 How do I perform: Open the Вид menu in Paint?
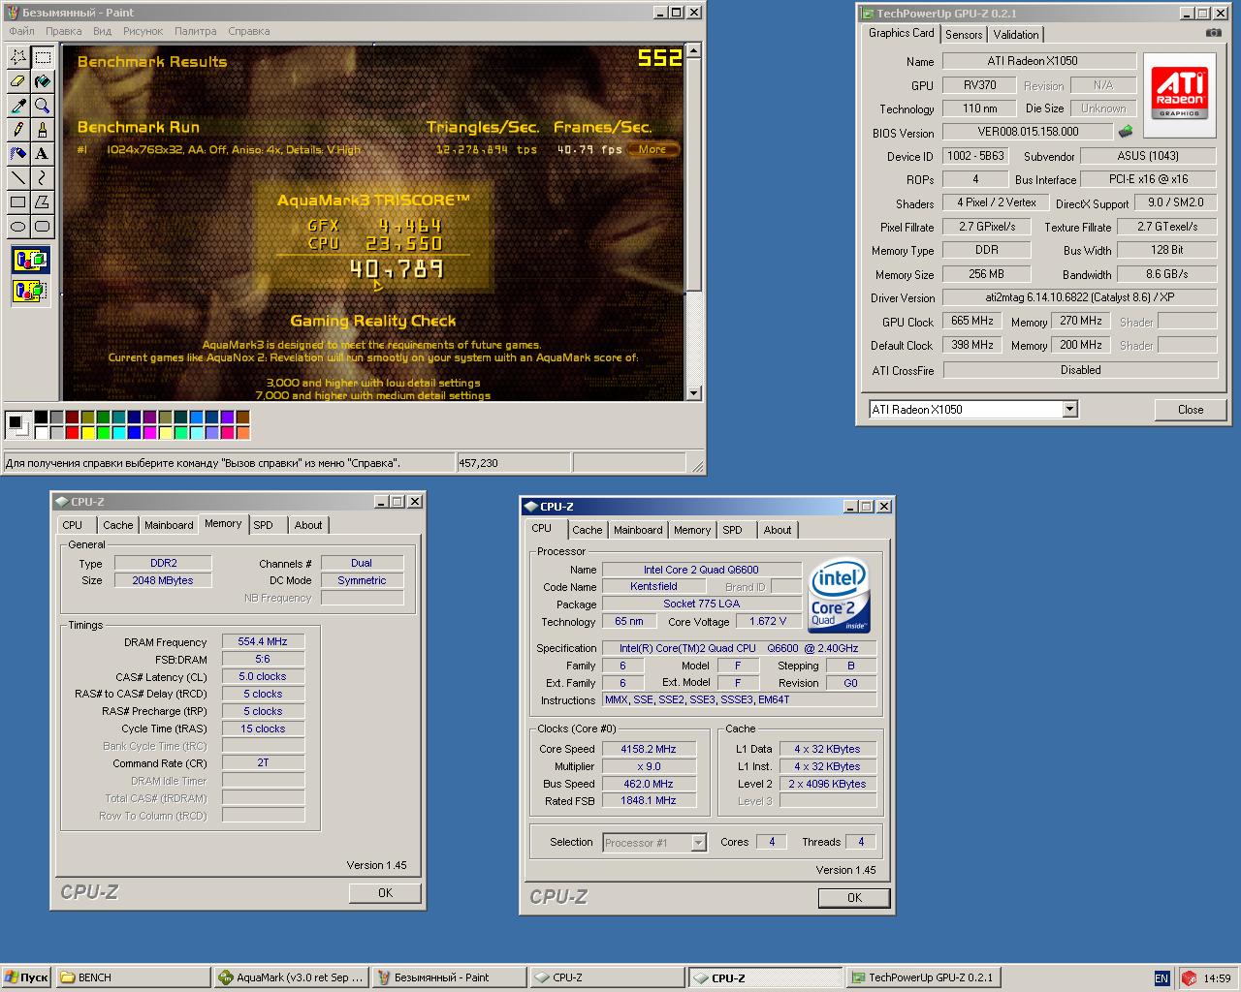(102, 31)
